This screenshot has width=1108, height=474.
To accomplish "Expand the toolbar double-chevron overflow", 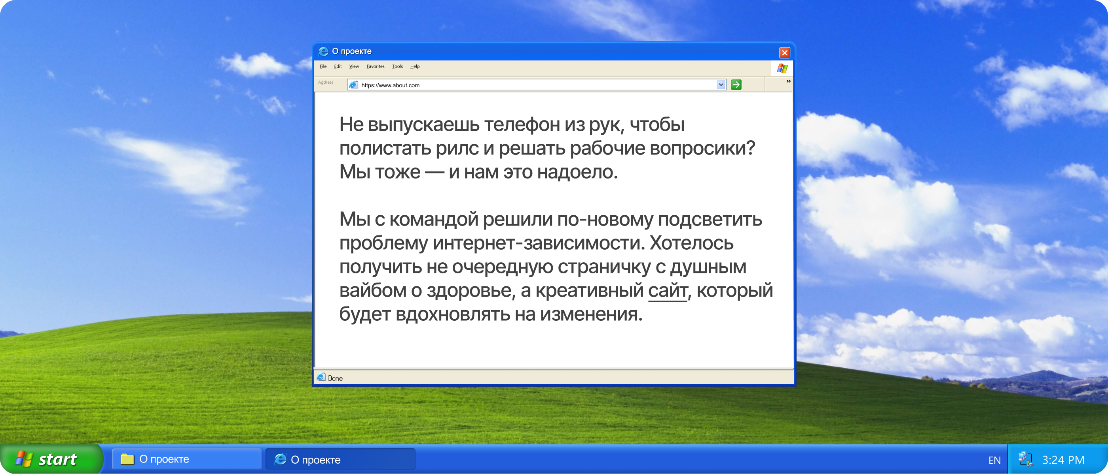I will click(788, 81).
